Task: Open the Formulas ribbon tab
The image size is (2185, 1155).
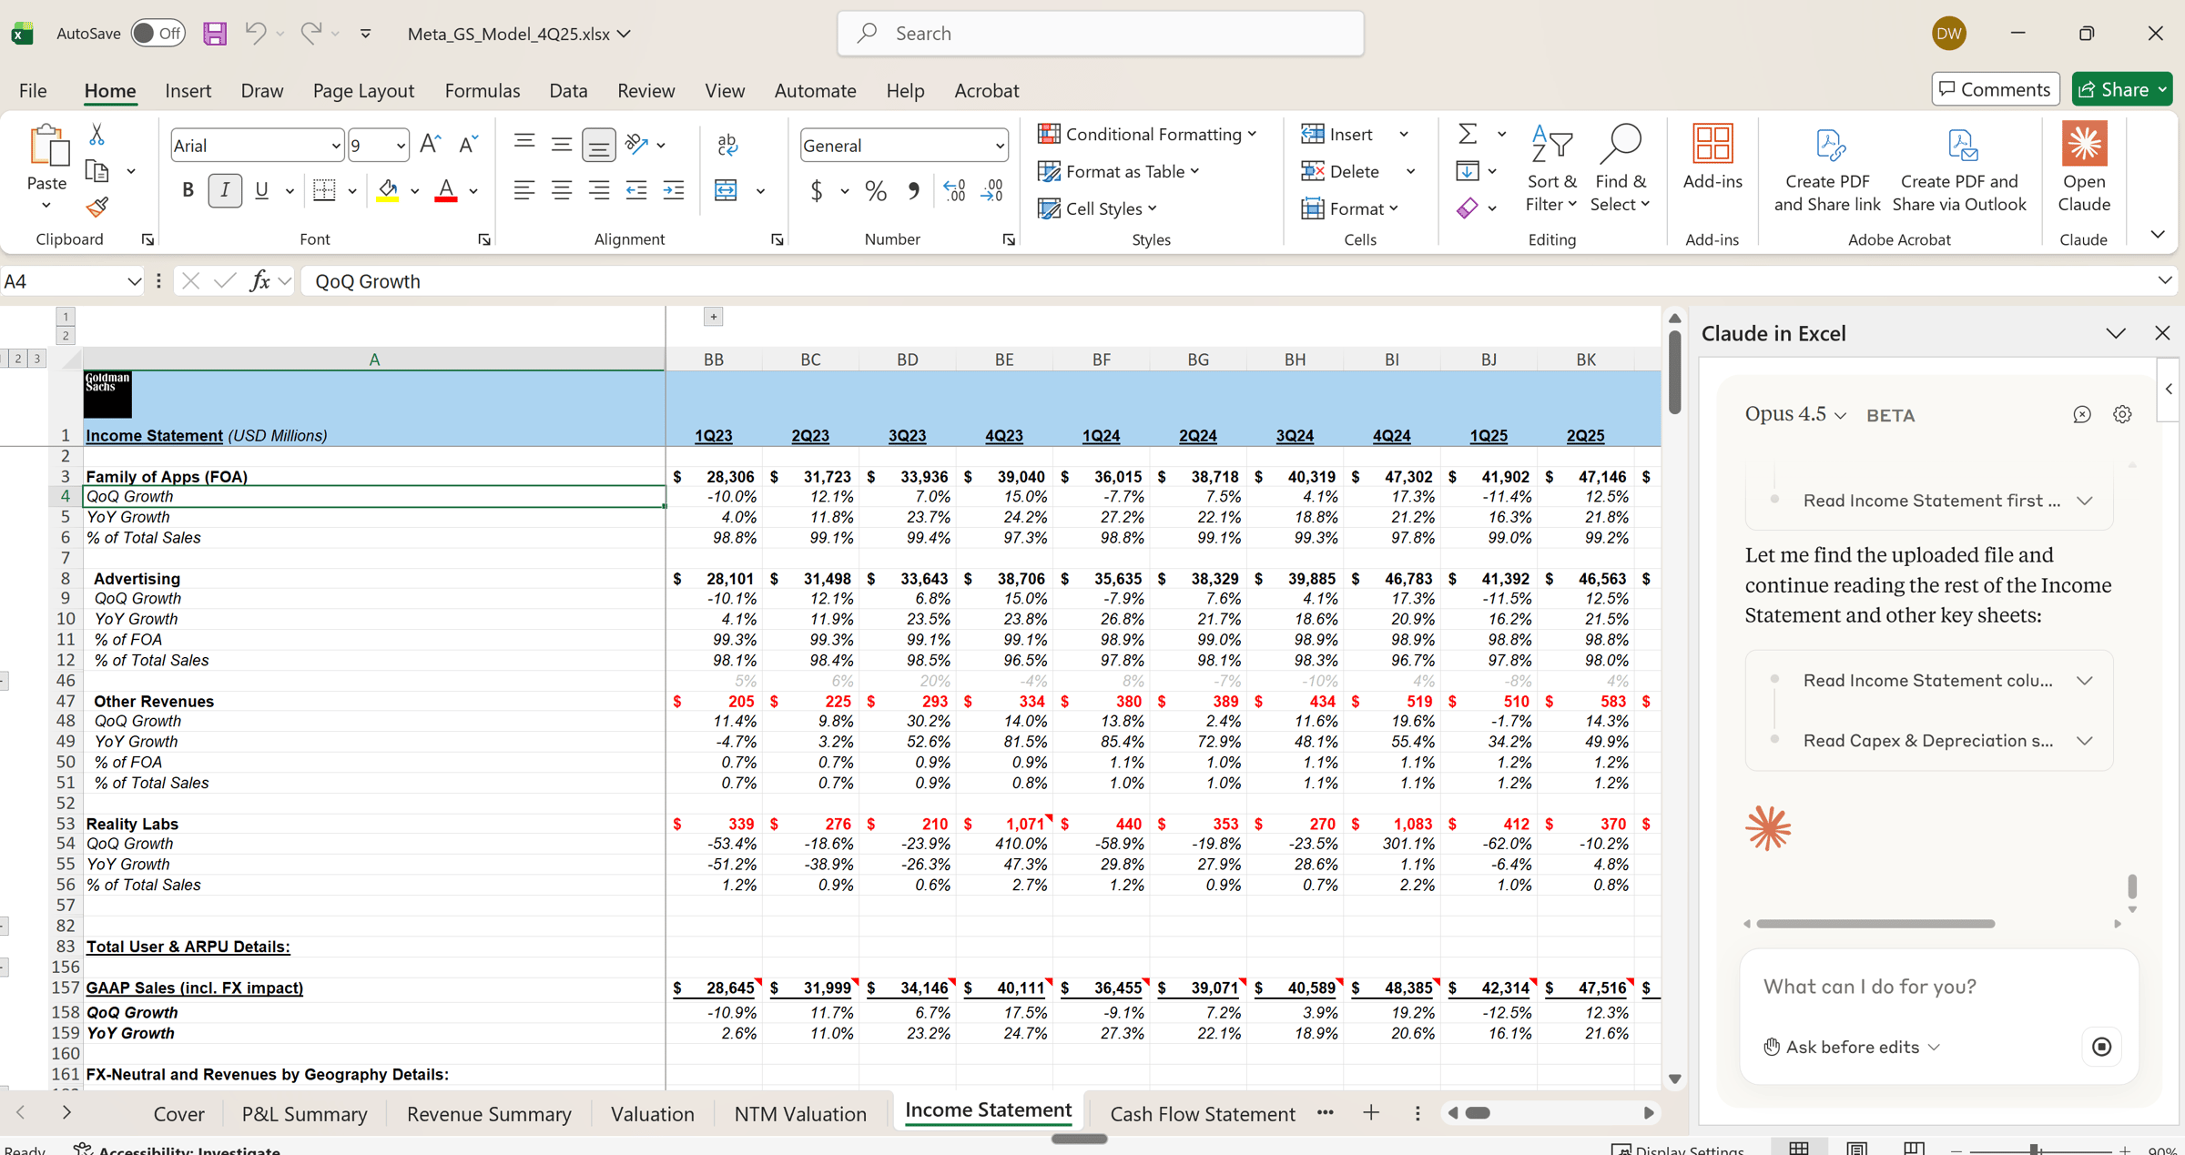Action: pos(483,90)
